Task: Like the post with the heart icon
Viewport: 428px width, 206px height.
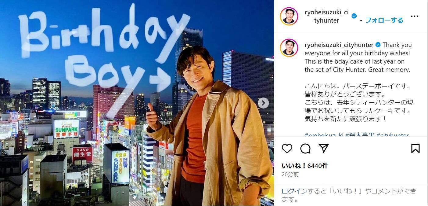Action: coord(287,149)
